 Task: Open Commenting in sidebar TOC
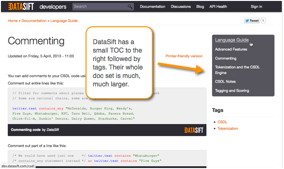tap(226, 58)
